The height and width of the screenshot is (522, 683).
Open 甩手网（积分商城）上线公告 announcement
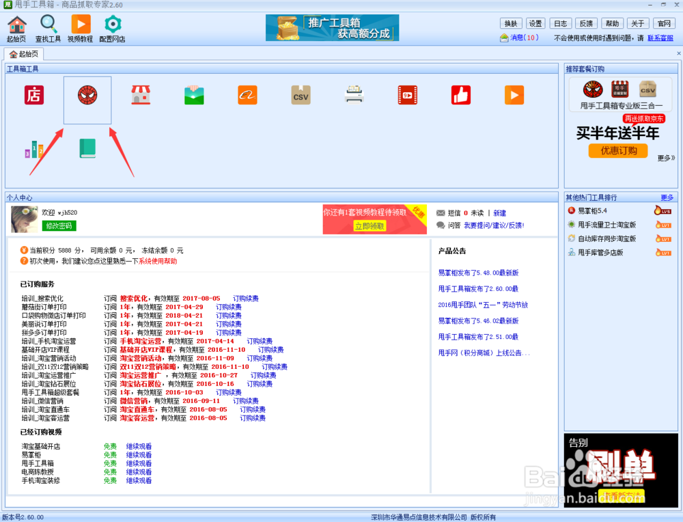tap(484, 353)
